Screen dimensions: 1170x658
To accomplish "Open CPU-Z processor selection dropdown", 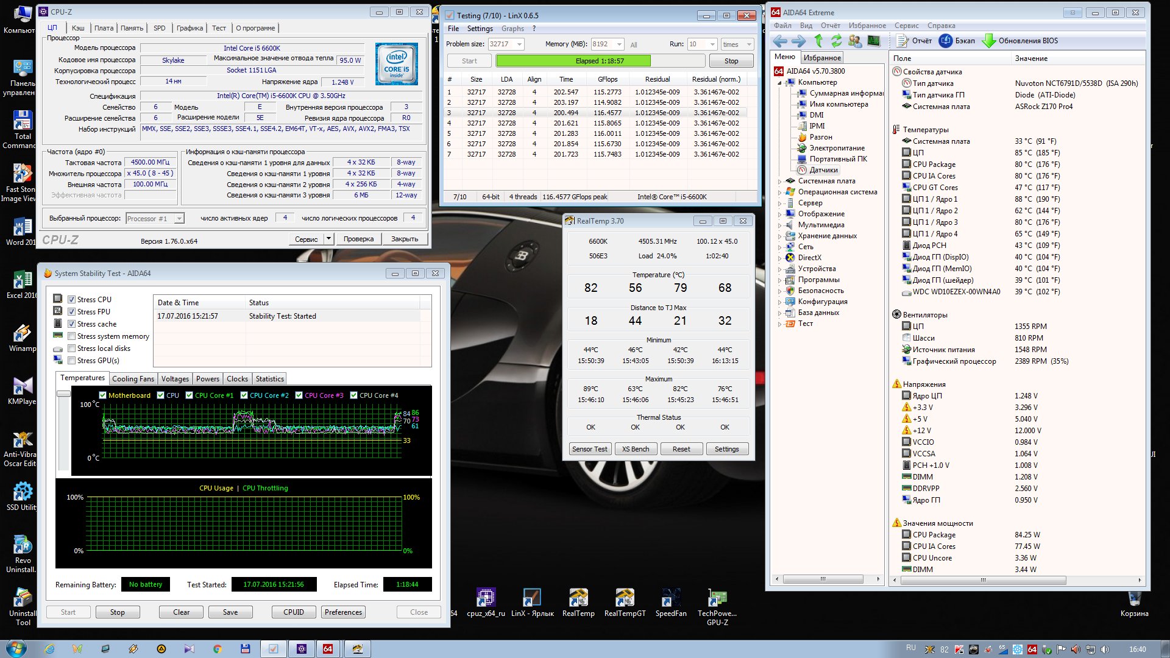I will click(x=179, y=219).
